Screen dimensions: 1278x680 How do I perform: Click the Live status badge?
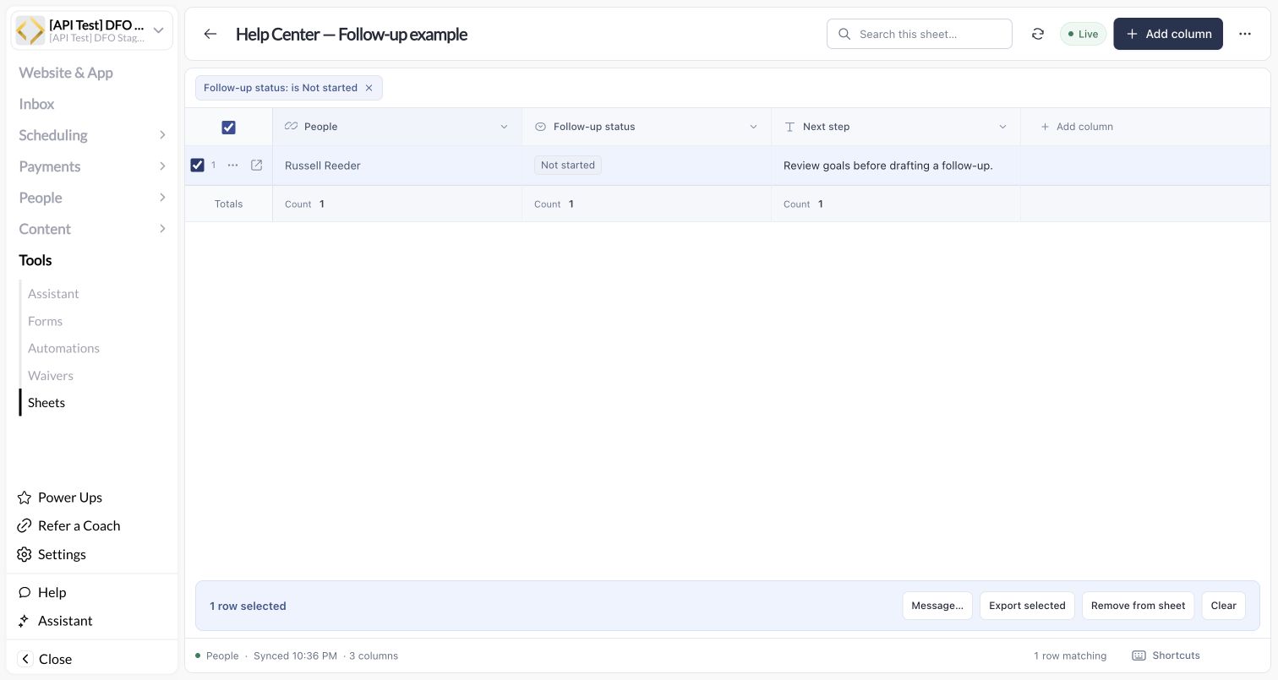[1083, 34]
